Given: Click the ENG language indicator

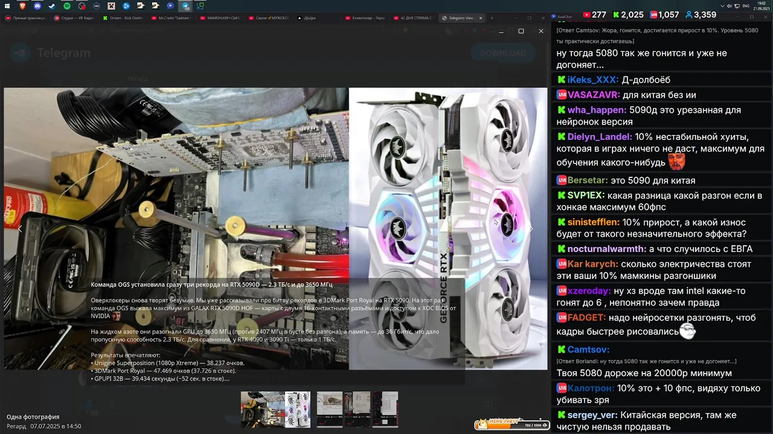Looking at the screenshot, I should pos(746,5).
